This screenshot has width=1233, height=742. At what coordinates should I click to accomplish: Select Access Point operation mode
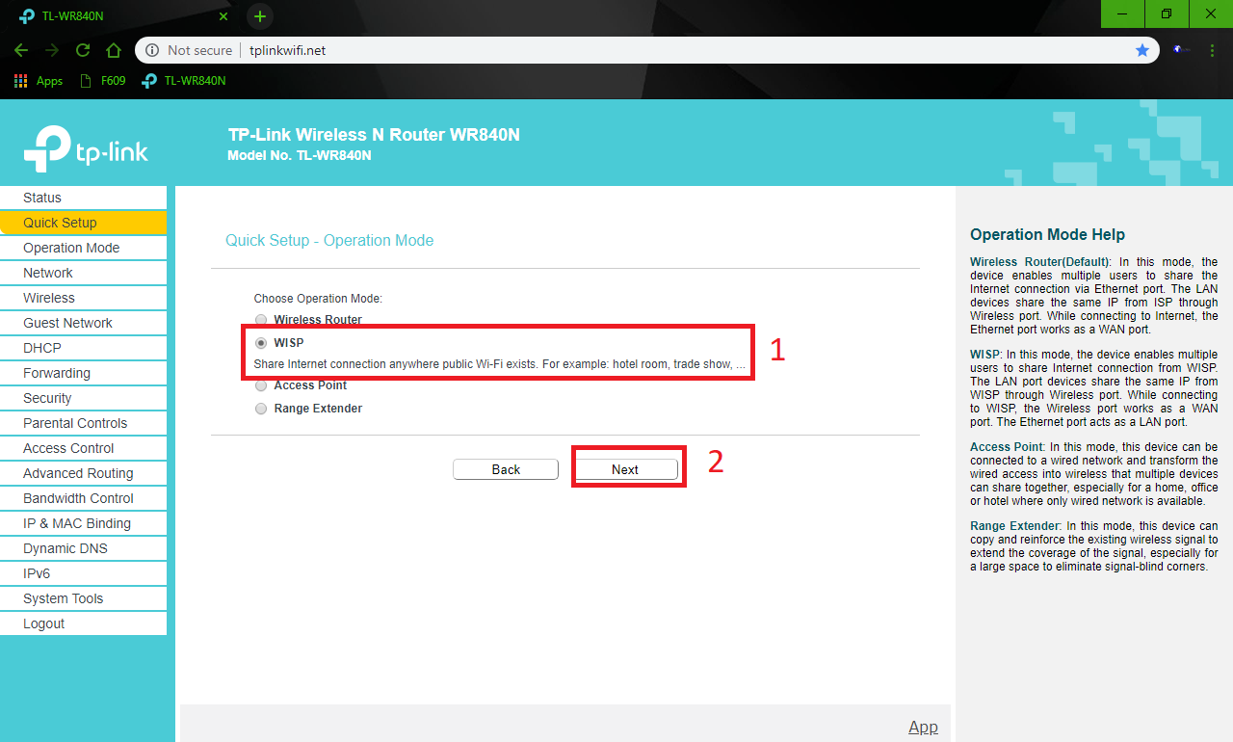(261, 385)
